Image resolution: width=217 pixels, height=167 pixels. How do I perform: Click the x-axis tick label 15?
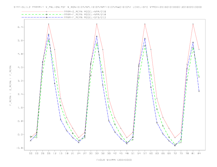click(61, 153)
